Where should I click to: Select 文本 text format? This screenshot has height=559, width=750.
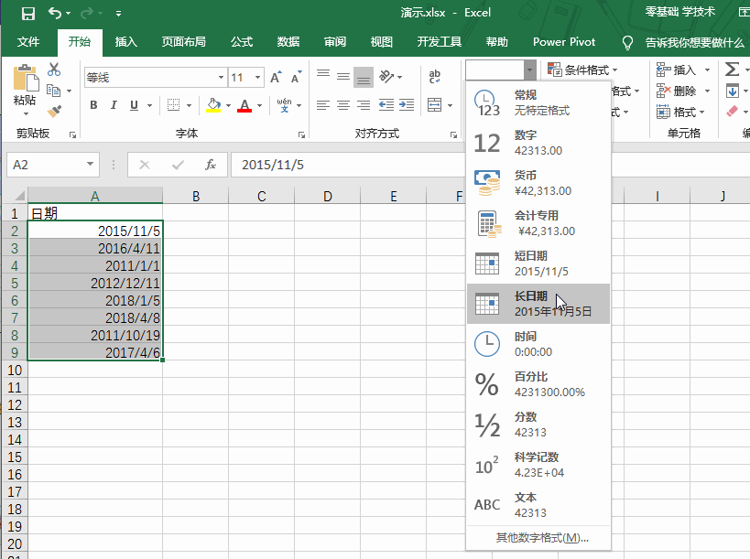point(538,504)
